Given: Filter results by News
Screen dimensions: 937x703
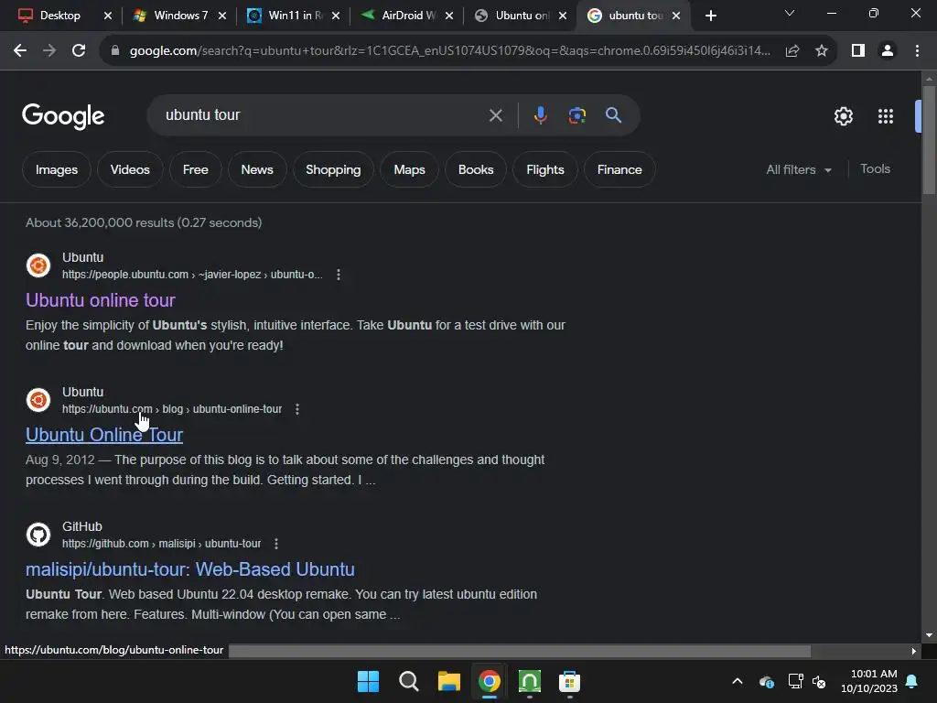Looking at the screenshot, I should point(257,169).
